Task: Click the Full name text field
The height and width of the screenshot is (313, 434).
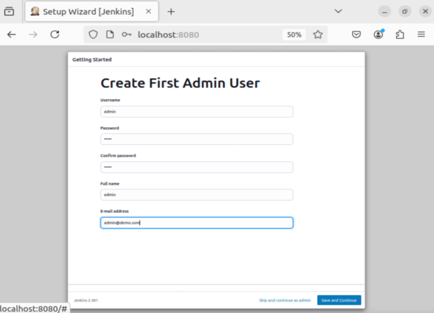Action: point(197,195)
